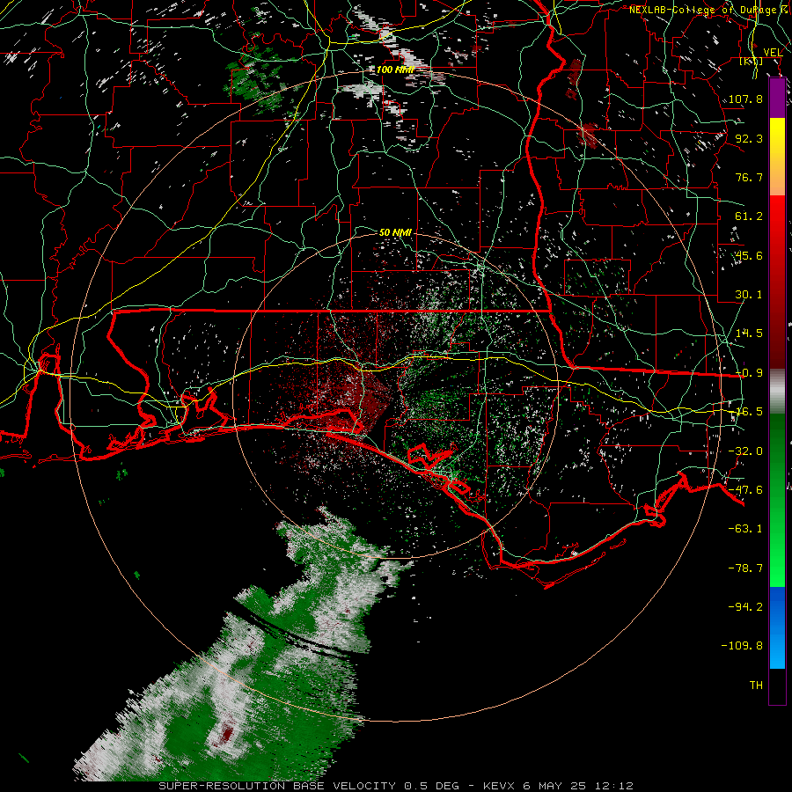Image resolution: width=792 pixels, height=792 pixels.
Task: Click the 92.3 velocity scale value
Action: click(x=749, y=138)
